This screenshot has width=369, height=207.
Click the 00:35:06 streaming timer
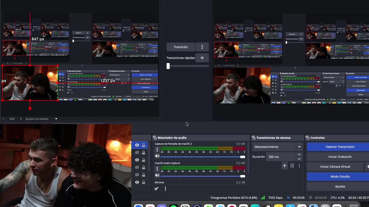point(298,198)
